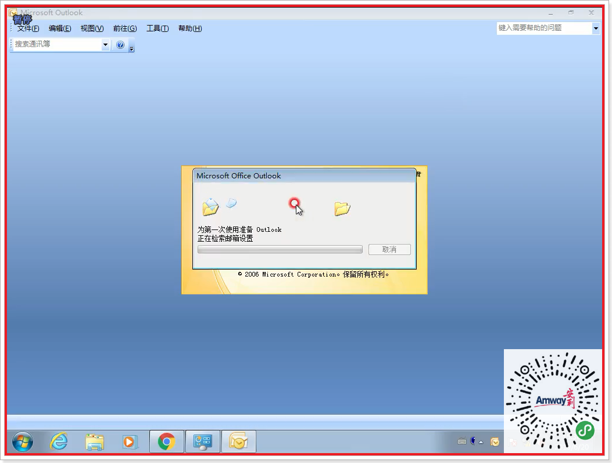Click the on-screen keyboard tray icon

coord(462,442)
